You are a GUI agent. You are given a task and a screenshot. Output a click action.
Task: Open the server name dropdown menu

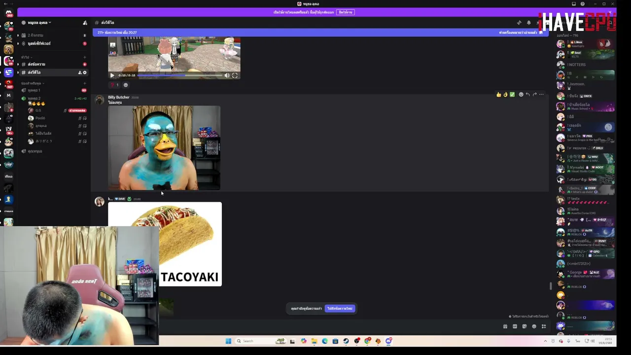pos(39,23)
